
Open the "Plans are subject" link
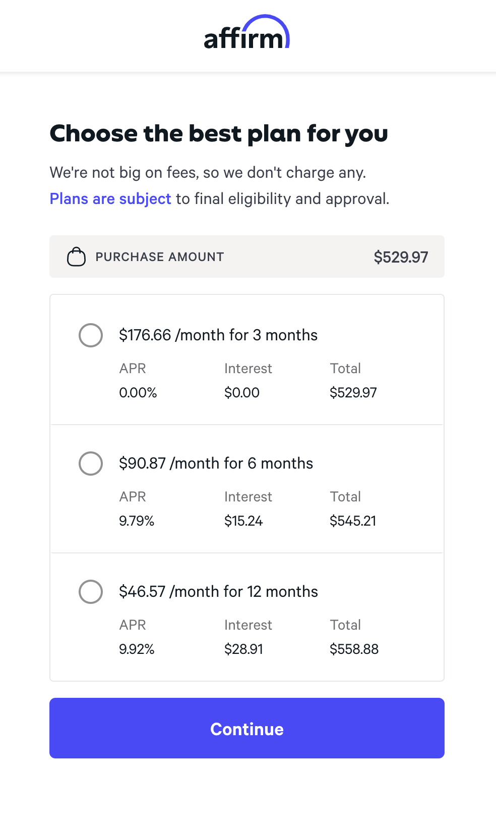[110, 199]
